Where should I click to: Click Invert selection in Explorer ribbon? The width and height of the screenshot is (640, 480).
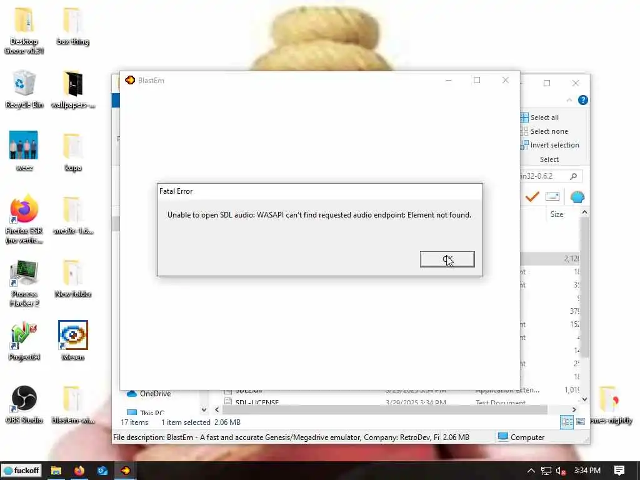click(x=550, y=145)
